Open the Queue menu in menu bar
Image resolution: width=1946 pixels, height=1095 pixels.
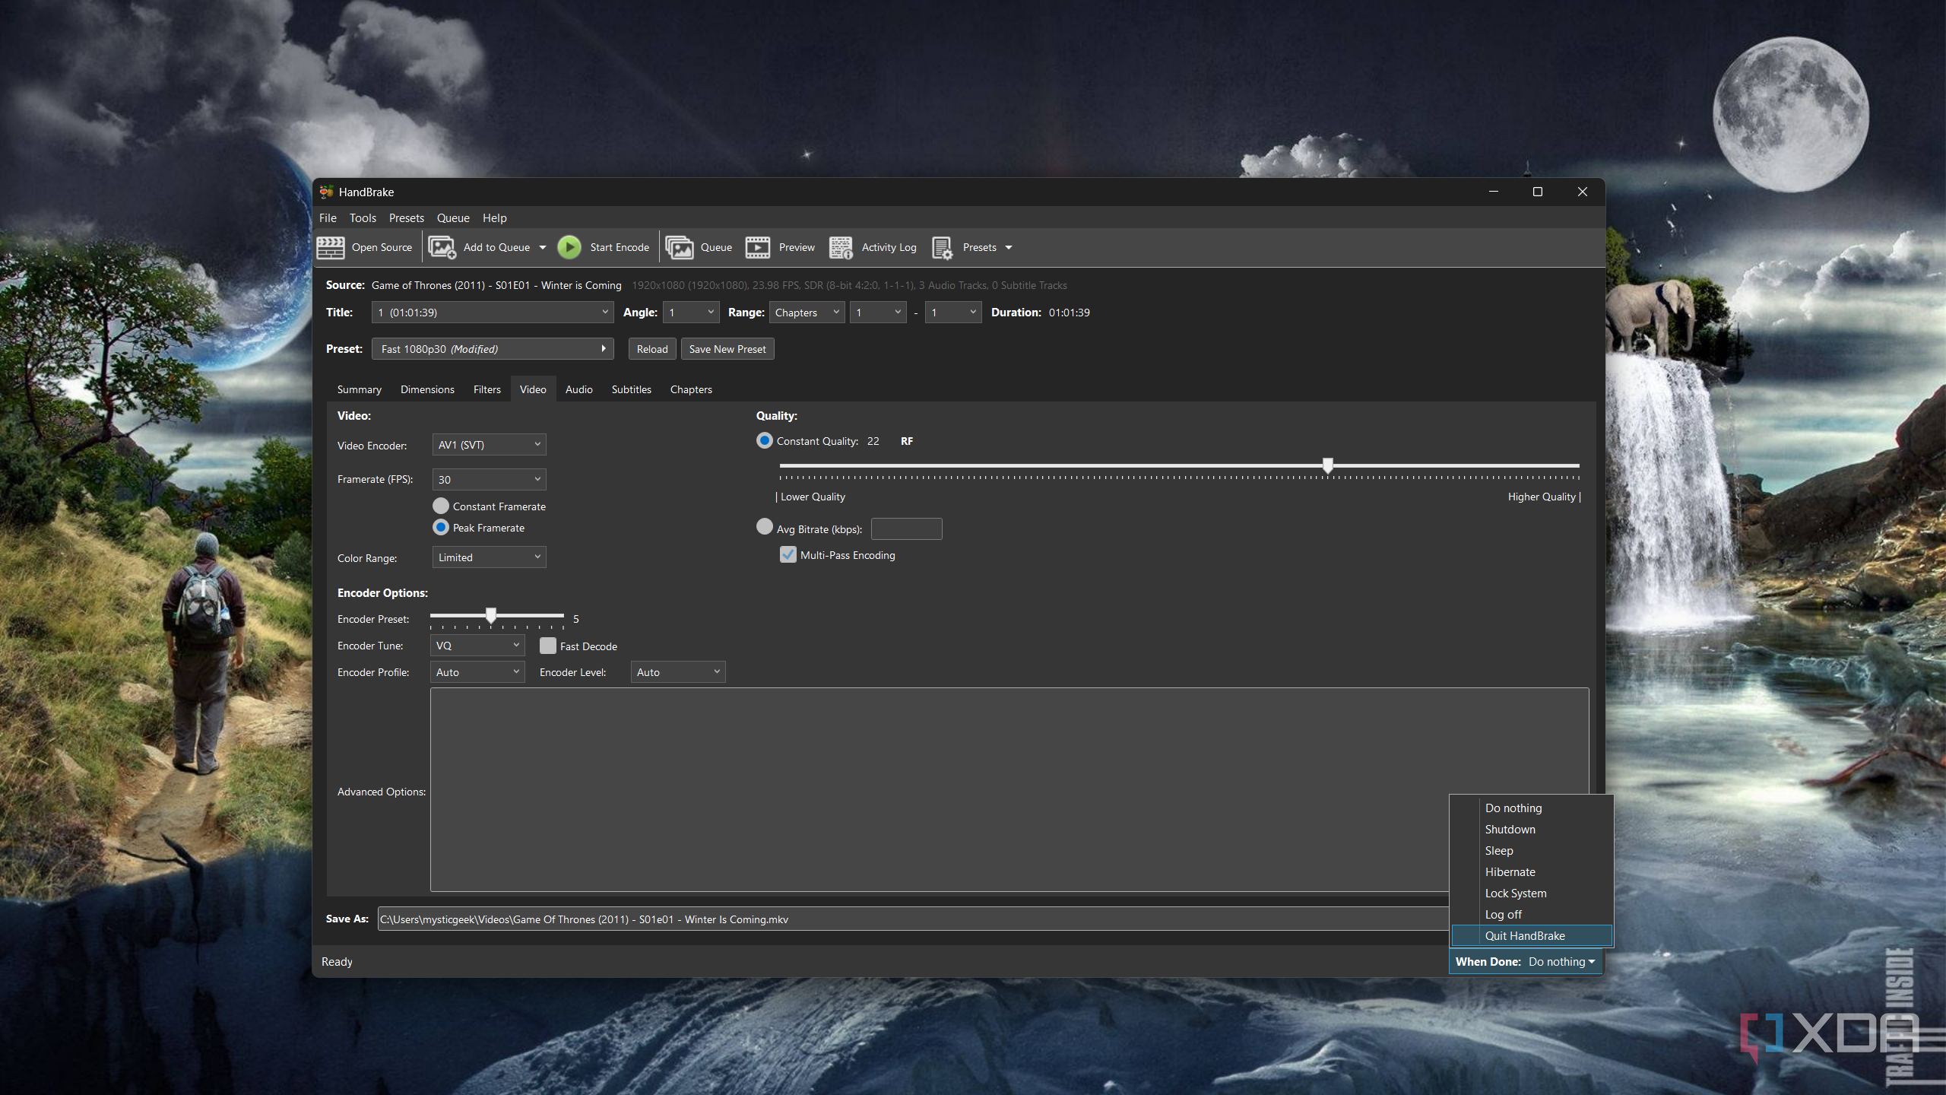point(453,217)
